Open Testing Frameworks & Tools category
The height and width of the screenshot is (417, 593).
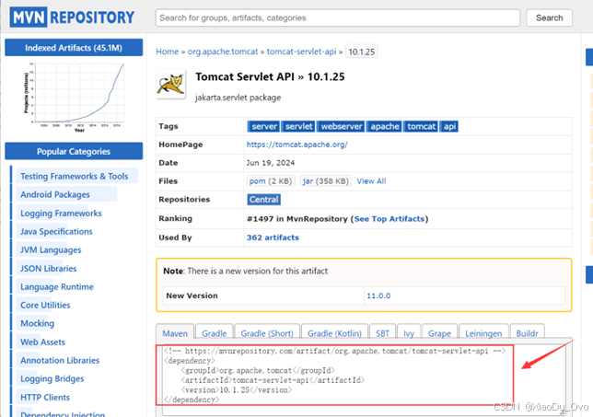tap(74, 176)
